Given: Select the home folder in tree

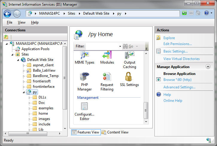Looking at the screenshot, I should [43, 113].
